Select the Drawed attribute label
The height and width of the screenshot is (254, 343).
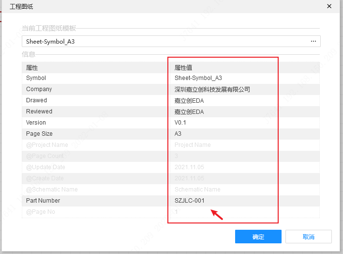tap(36, 100)
